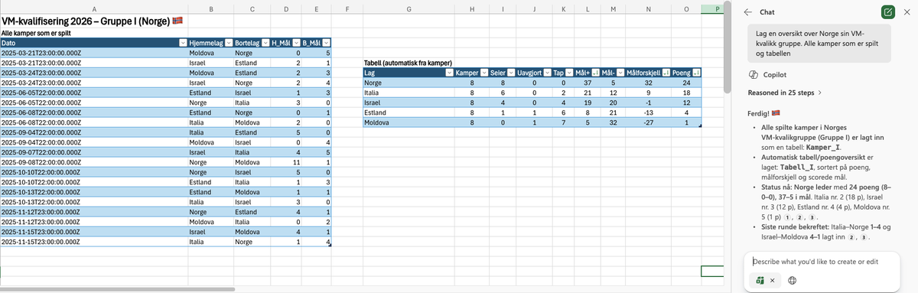Open web search globe icon in the prompt box
The height and width of the screenshot is (293, 918).
792,280
